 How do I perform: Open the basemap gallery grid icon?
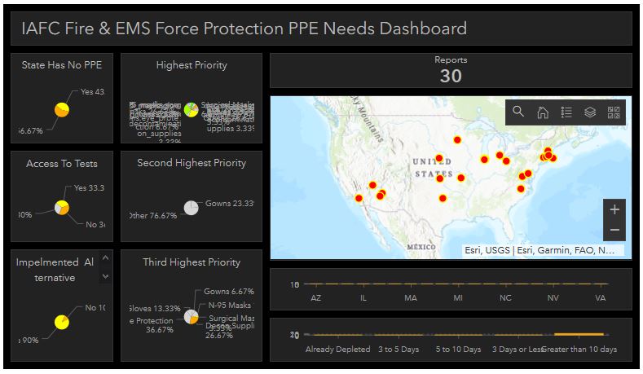click(614, 112)
